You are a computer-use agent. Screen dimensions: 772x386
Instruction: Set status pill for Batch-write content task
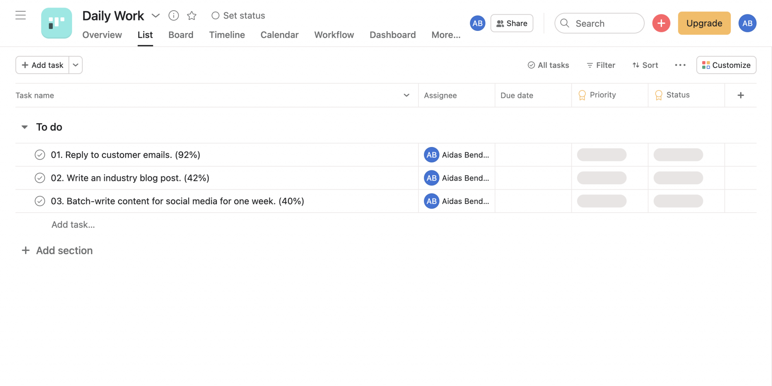678,201
